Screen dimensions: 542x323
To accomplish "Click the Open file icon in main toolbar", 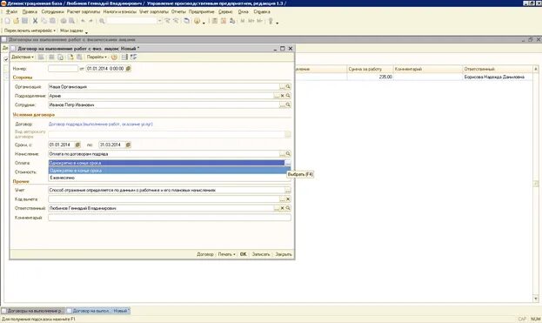I will tap(16, 21).
